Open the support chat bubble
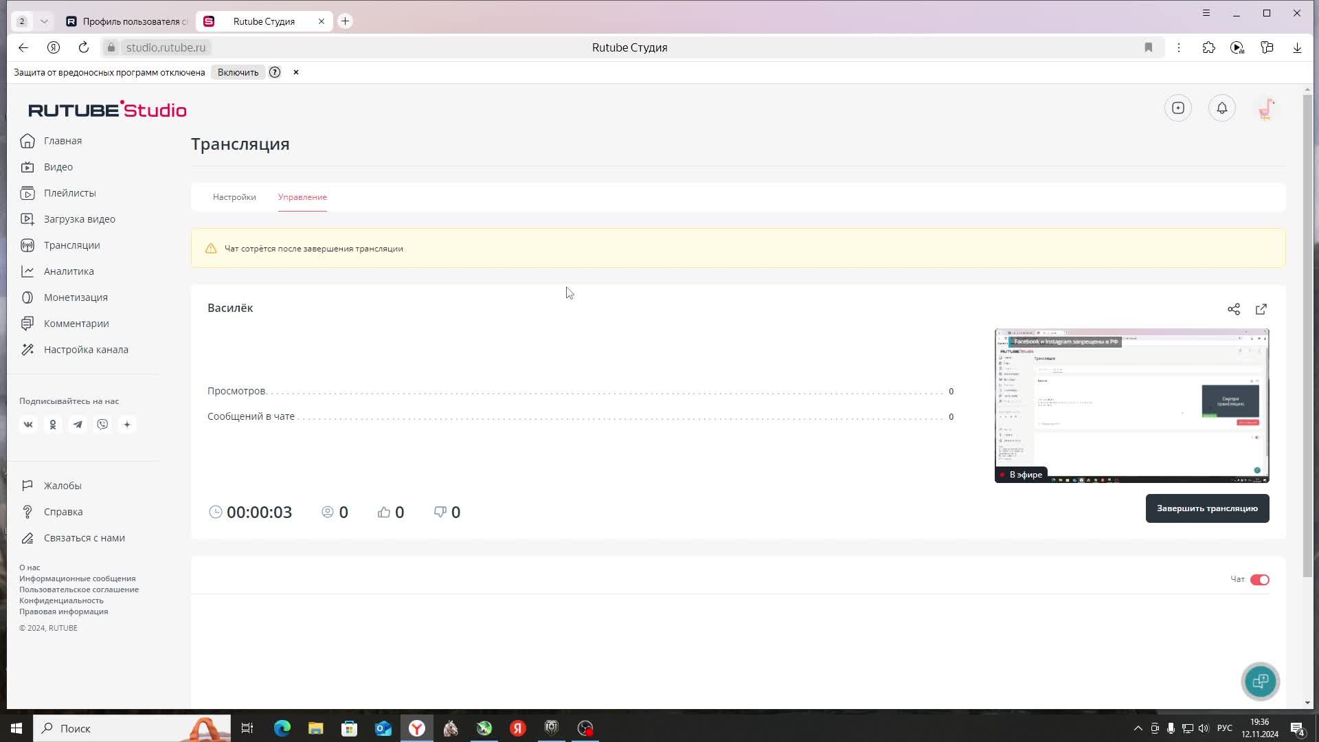The width and height of the screenshot is (1319, 742). click(1260, 681)
